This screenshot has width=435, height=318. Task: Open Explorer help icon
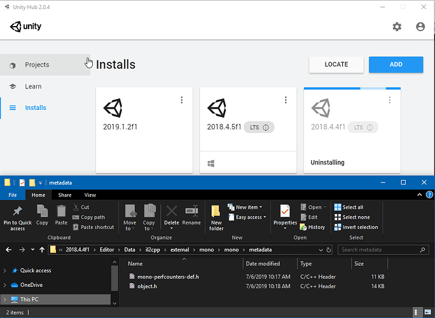point(429,195)
